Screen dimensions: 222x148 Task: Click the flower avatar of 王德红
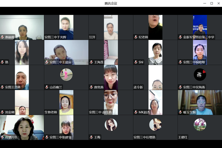(x=200, y=125)
